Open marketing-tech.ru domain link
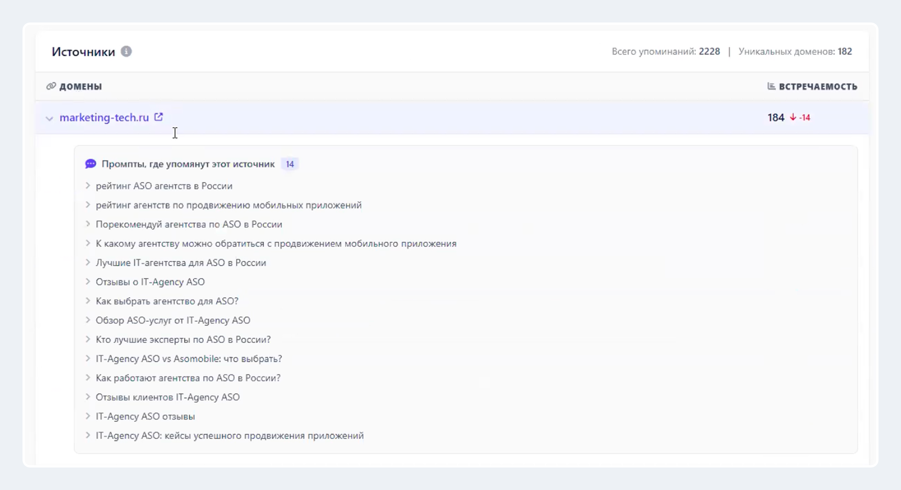 click(x=104, y=117)
